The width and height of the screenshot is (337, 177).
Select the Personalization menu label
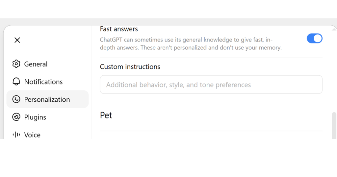point(47,99)
